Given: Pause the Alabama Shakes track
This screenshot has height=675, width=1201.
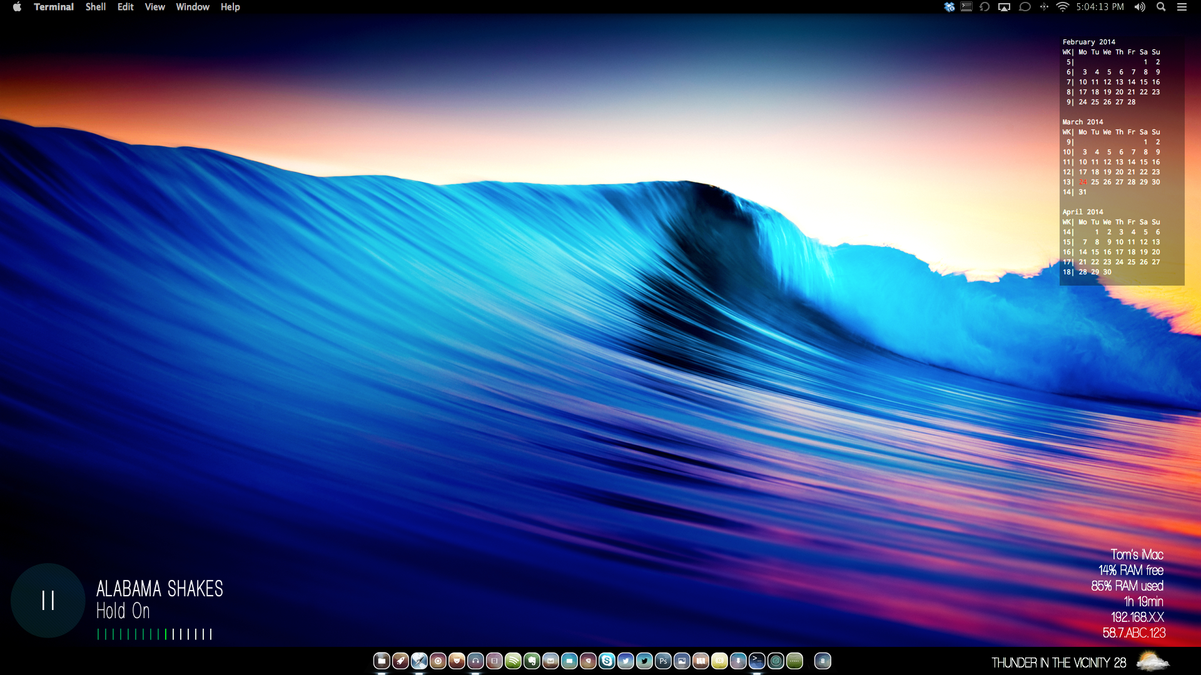Looking at the screenshot, I should [48, 601].
